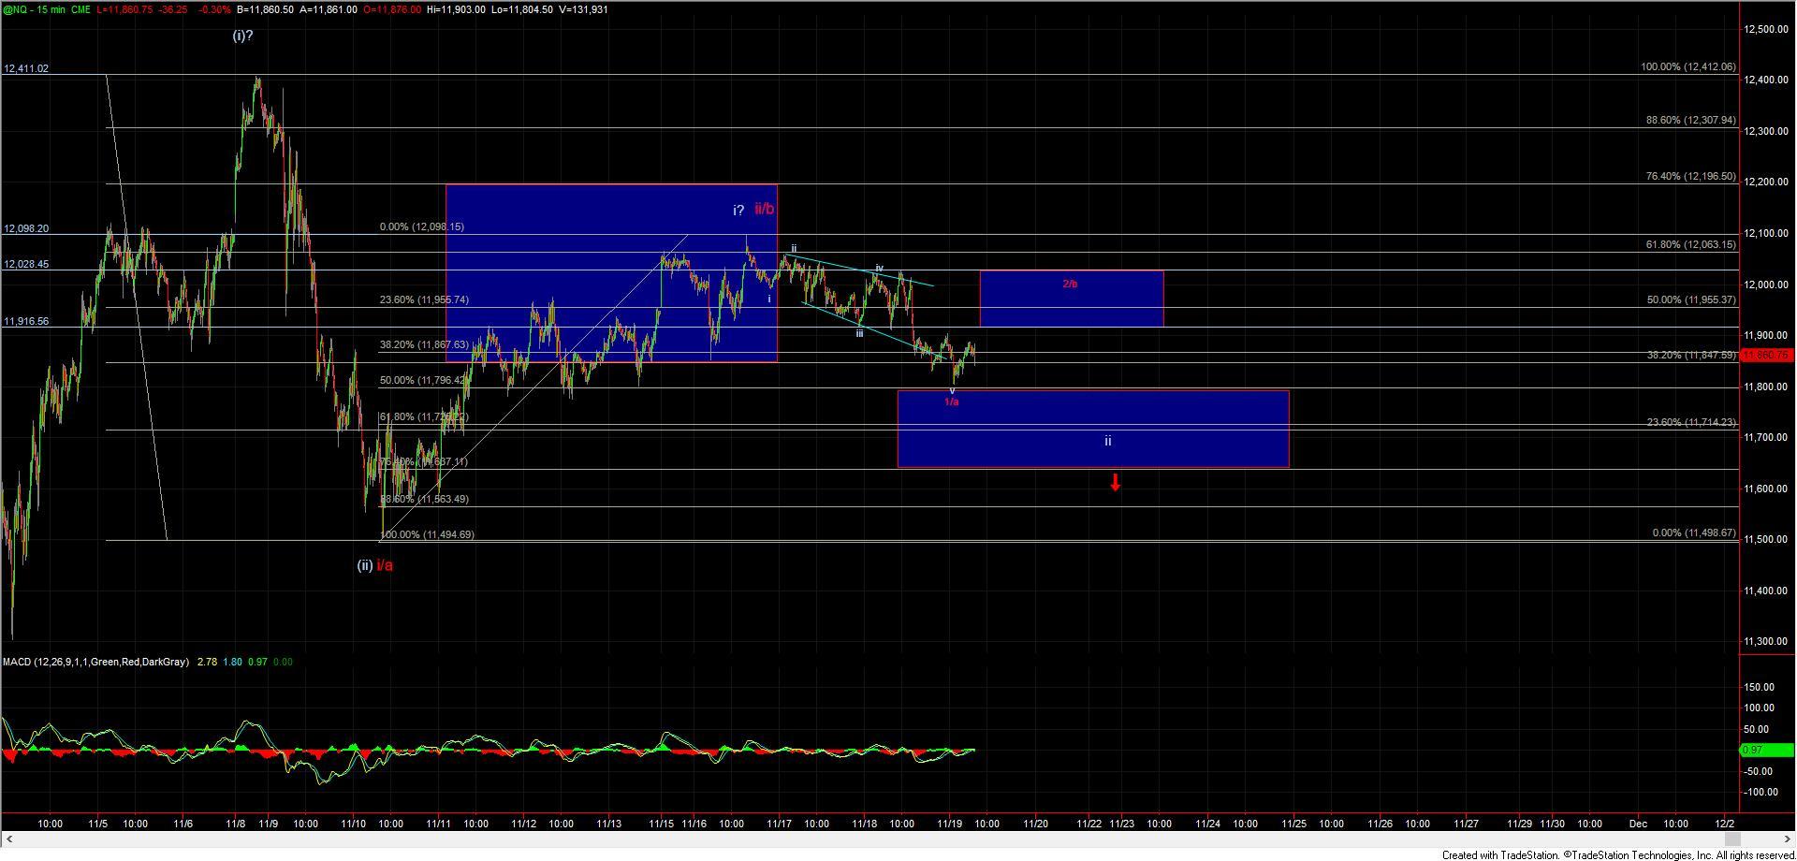This screenshot has height=861, width=1797.
Task: Select the 11/24 date on the time axis
Action: 1207,824
